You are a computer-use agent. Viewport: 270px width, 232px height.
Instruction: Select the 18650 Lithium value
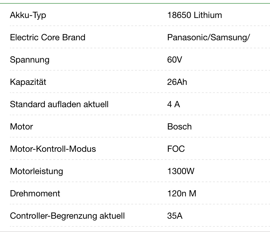pos(194,15)
